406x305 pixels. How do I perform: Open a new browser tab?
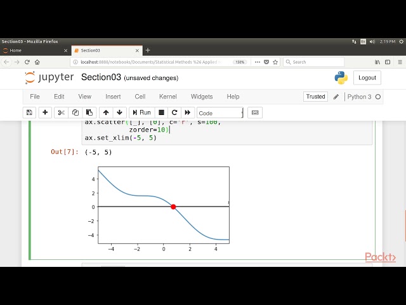pyautogui.click(x=148, y=50)
